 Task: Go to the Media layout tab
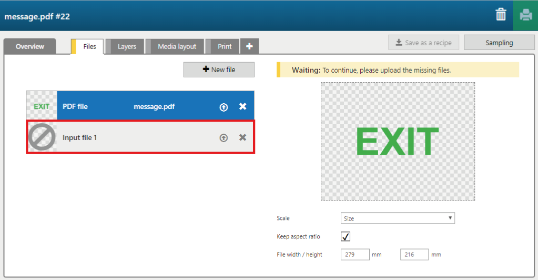tap(177, 46)
